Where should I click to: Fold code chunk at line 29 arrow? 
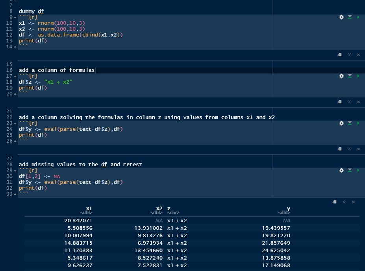point(15,171)
